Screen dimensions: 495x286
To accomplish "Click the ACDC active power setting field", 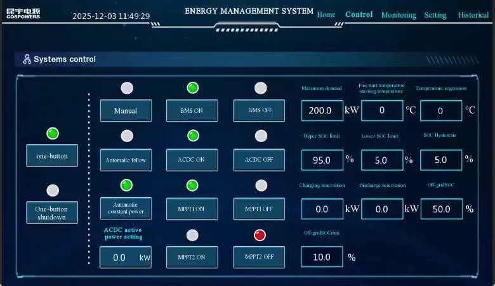I will pos(126,257).
